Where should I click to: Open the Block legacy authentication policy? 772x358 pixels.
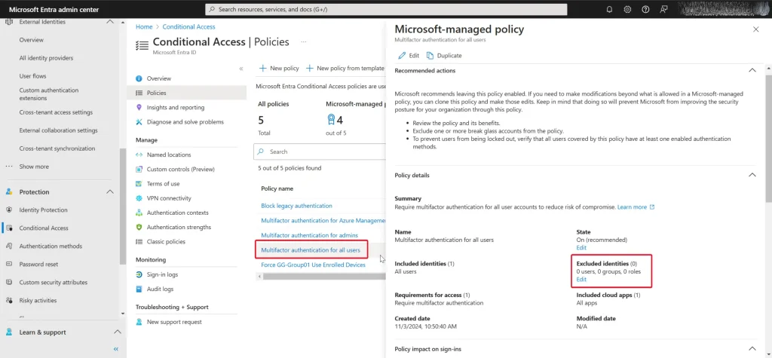point(296,206)
